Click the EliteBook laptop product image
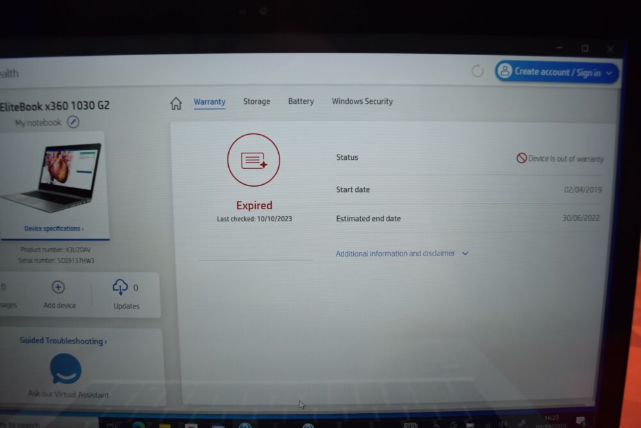This screenshot has width=641, height=428. [51, 177]
